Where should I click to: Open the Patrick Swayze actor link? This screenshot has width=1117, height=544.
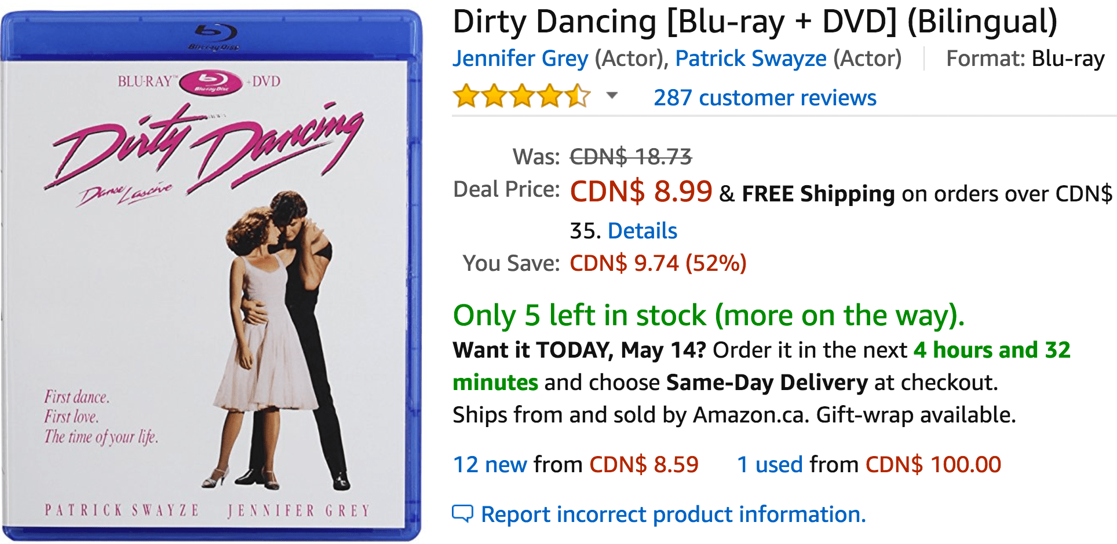point(751,58)
